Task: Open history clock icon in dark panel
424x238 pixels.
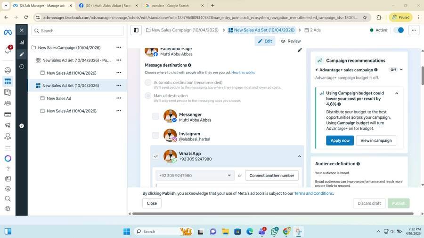Action: (x=22, y=67)
